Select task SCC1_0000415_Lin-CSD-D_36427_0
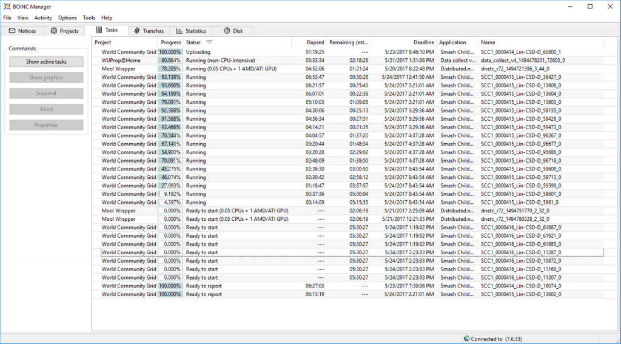The image size is (621, 344). tap(347, 77)
